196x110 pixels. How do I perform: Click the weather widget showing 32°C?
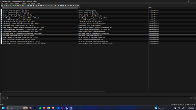(160, 108)
